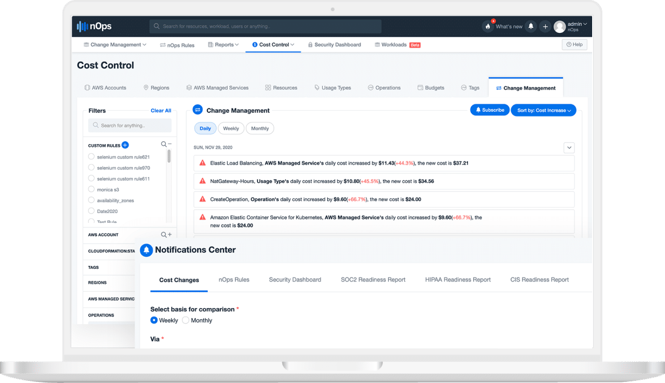This screenshot has width=665, height=383.
Task: Click the Cost Control dollar icon in nav
Action: coord(255,45)
